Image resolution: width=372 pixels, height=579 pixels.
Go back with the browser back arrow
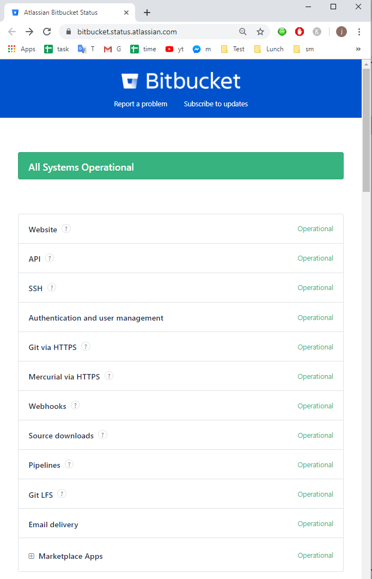point(12,32)
